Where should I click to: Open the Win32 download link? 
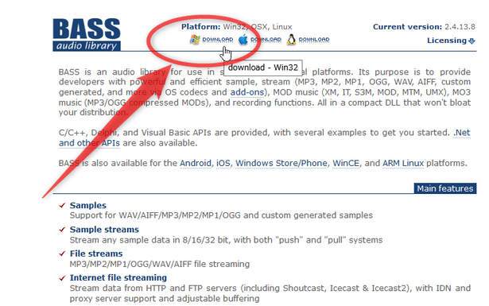tap(218, 40)
